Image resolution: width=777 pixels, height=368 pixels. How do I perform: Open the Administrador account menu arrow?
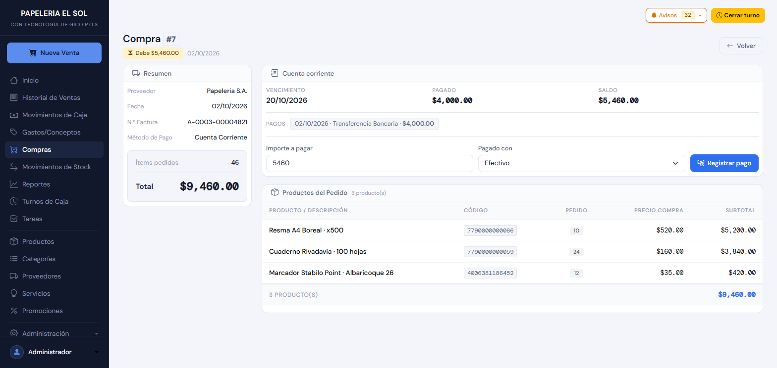coord(97,352)
